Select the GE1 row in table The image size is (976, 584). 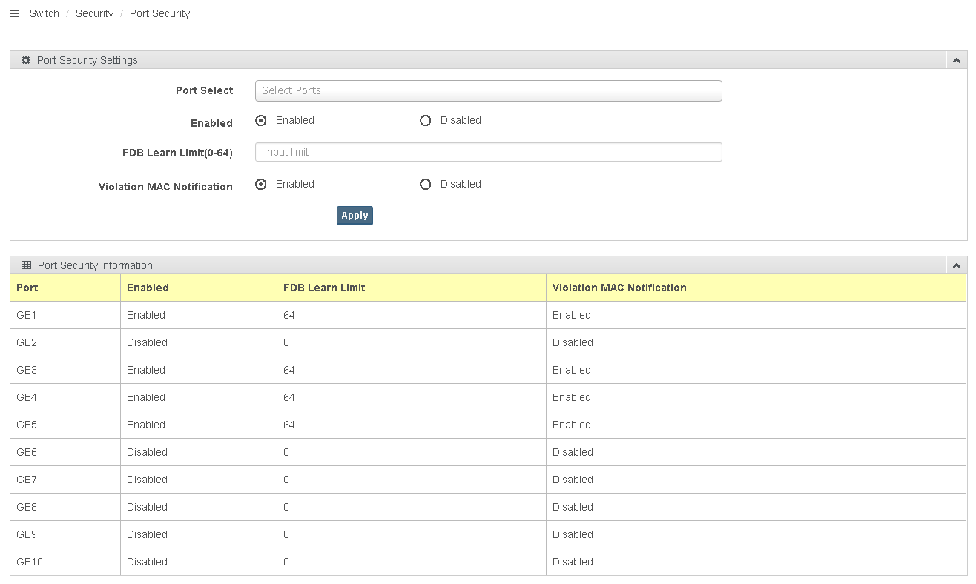tap(27, 315)
